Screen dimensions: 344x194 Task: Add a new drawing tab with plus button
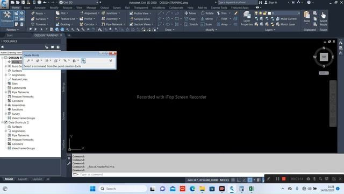click(69, 35)
